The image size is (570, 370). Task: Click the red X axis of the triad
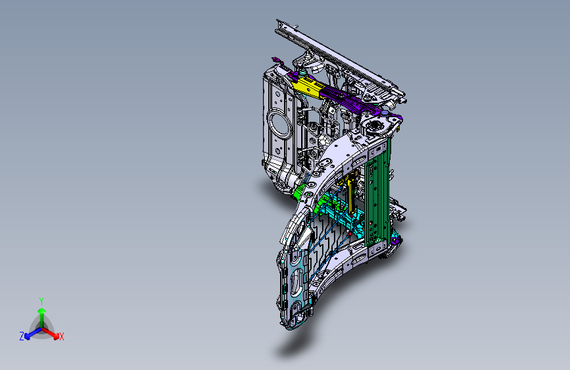pyautogui.click(x=50, y=333)
